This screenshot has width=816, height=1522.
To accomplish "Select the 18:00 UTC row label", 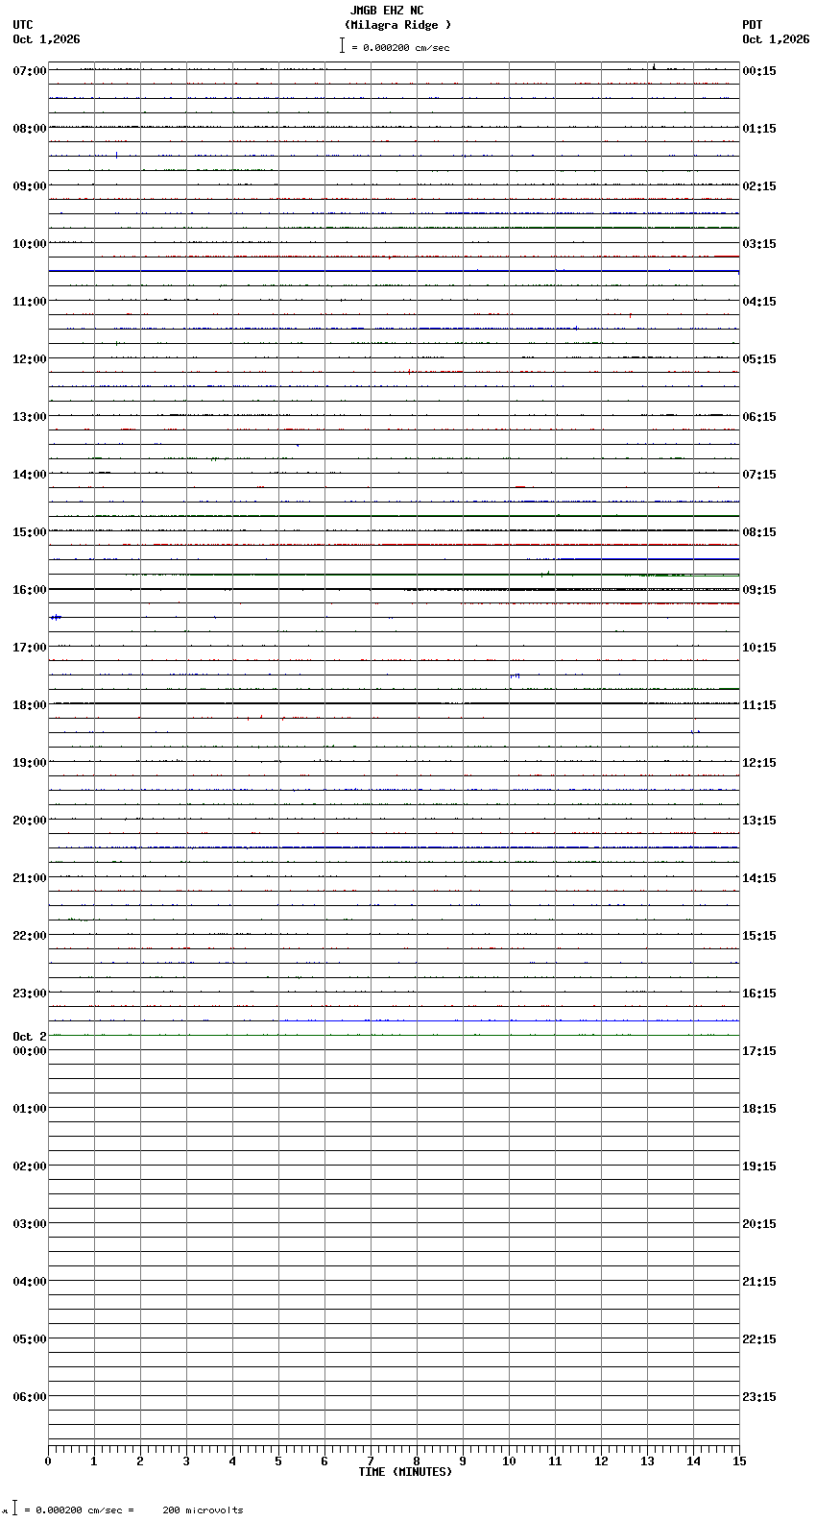I will tap(30, 705).
